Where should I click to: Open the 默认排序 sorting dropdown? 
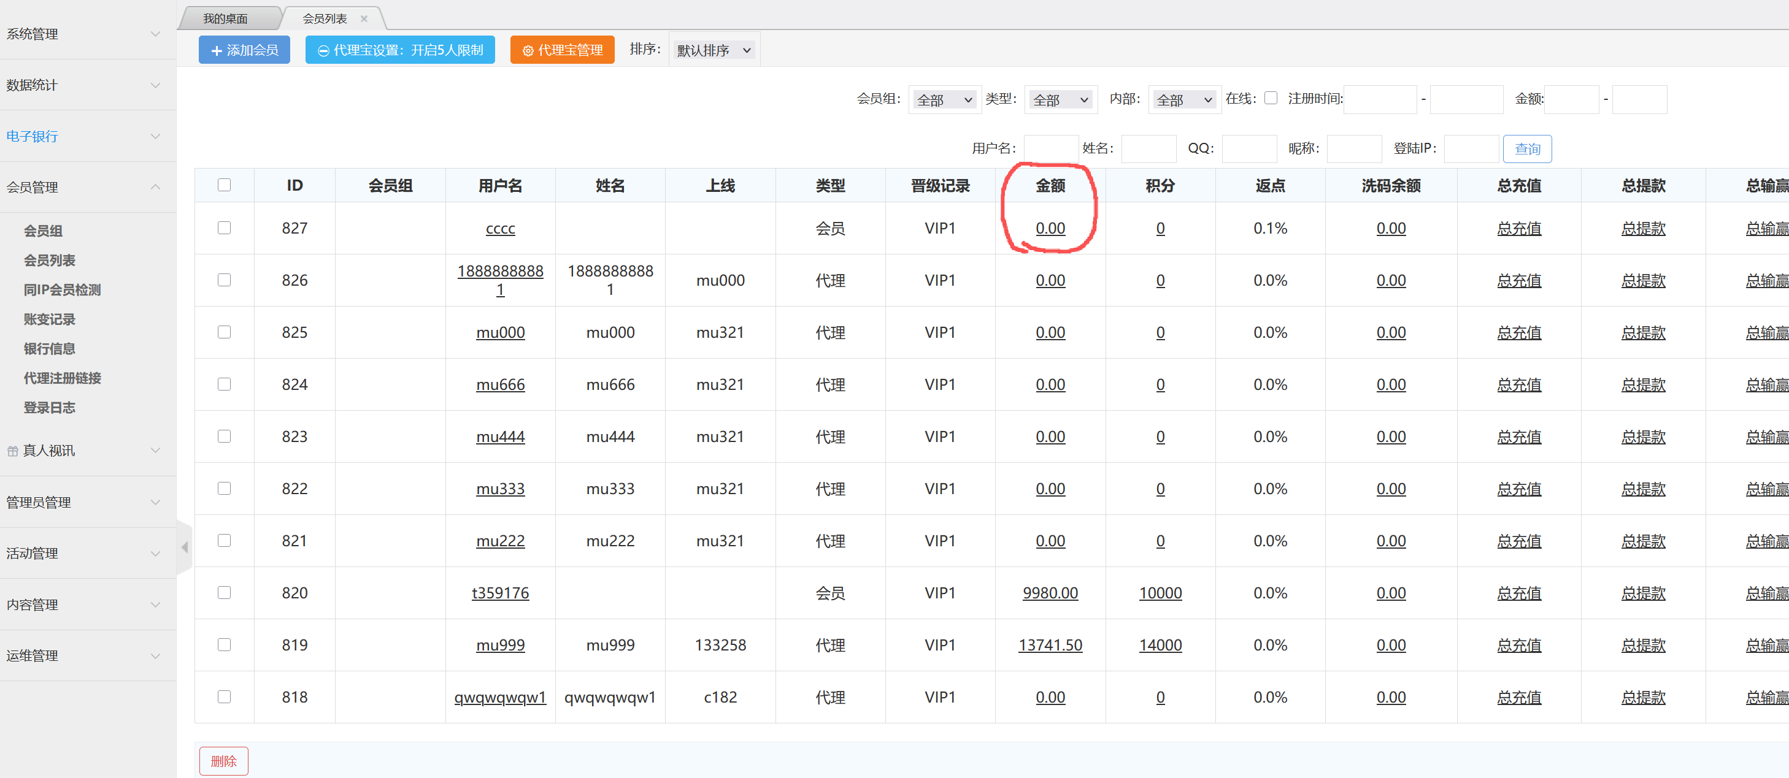(714, 49)
